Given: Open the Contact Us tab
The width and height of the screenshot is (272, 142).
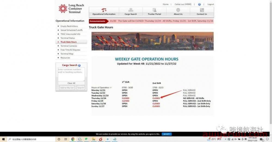Looking at the screenshot, I should 202,12.
